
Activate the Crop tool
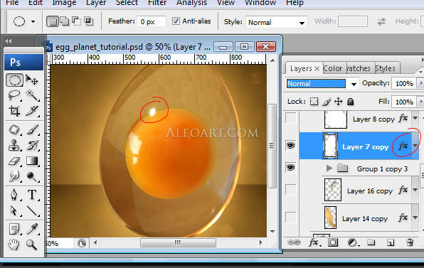pyautogui.click(x=14, y=111)
